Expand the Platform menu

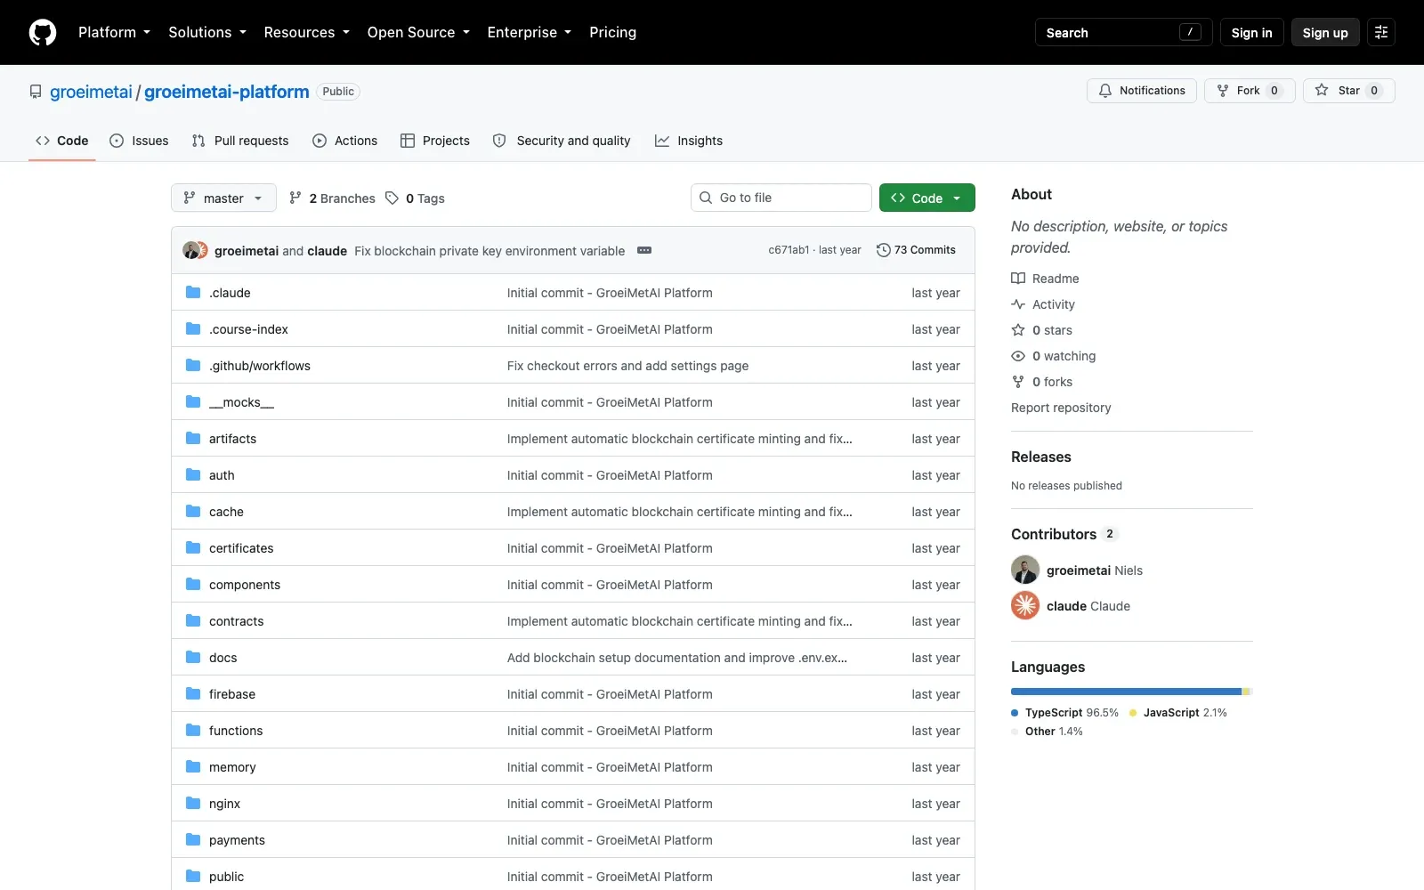click(x=114, y=32)
